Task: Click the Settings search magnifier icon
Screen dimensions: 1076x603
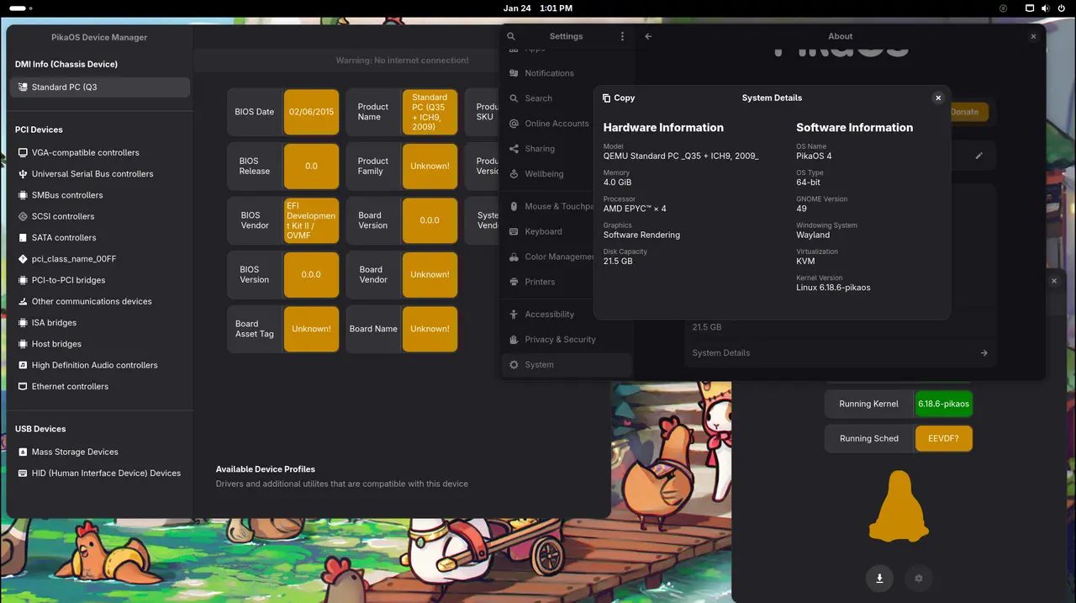Action: 511,36
